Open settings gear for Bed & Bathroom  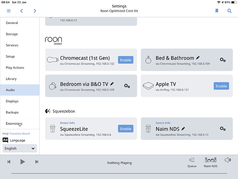coord(223,60)
